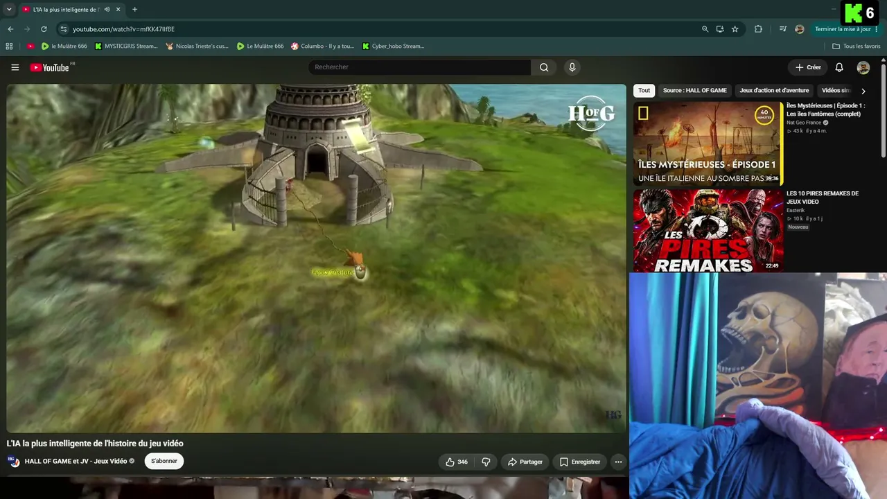Open the Tous les favoris folder
Screen dimensions: 887x499
pyautogui.click(x=857, y=46)
